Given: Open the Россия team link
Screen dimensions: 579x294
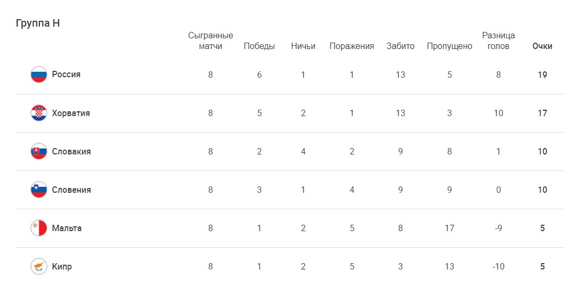Looking at the screenshot, I should (66, 75).
